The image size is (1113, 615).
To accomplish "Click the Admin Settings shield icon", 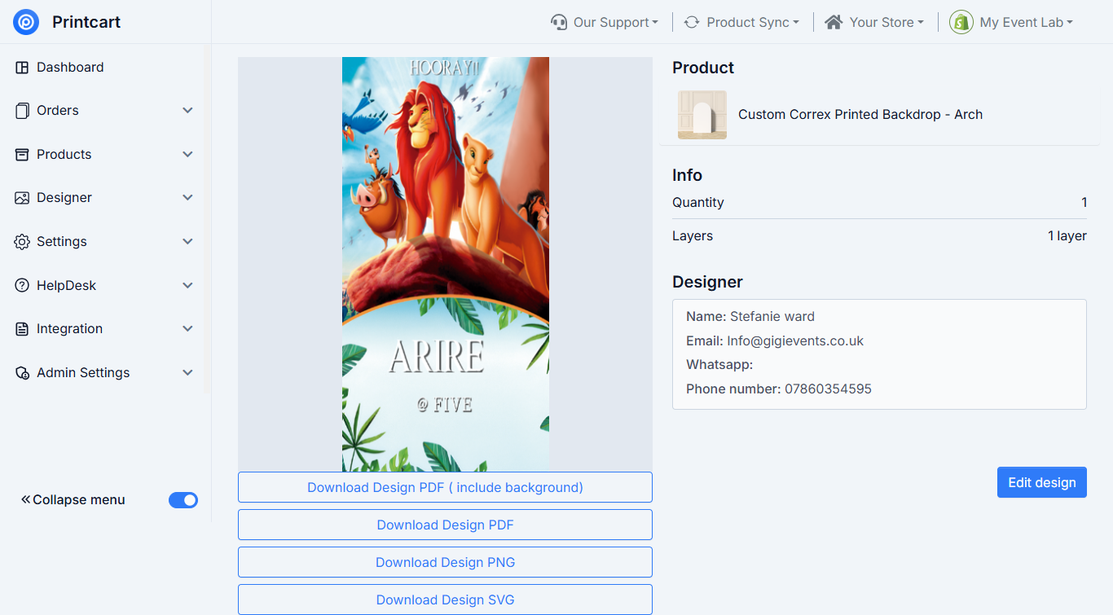I will tap(22, 373).
